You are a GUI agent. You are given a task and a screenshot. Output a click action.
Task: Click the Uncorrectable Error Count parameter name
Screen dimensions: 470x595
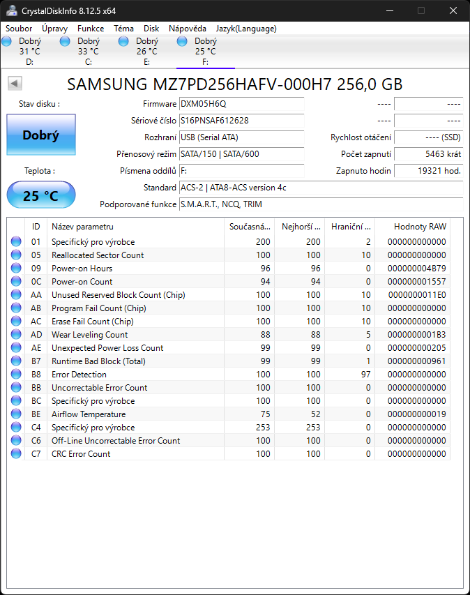pos(100,388)
